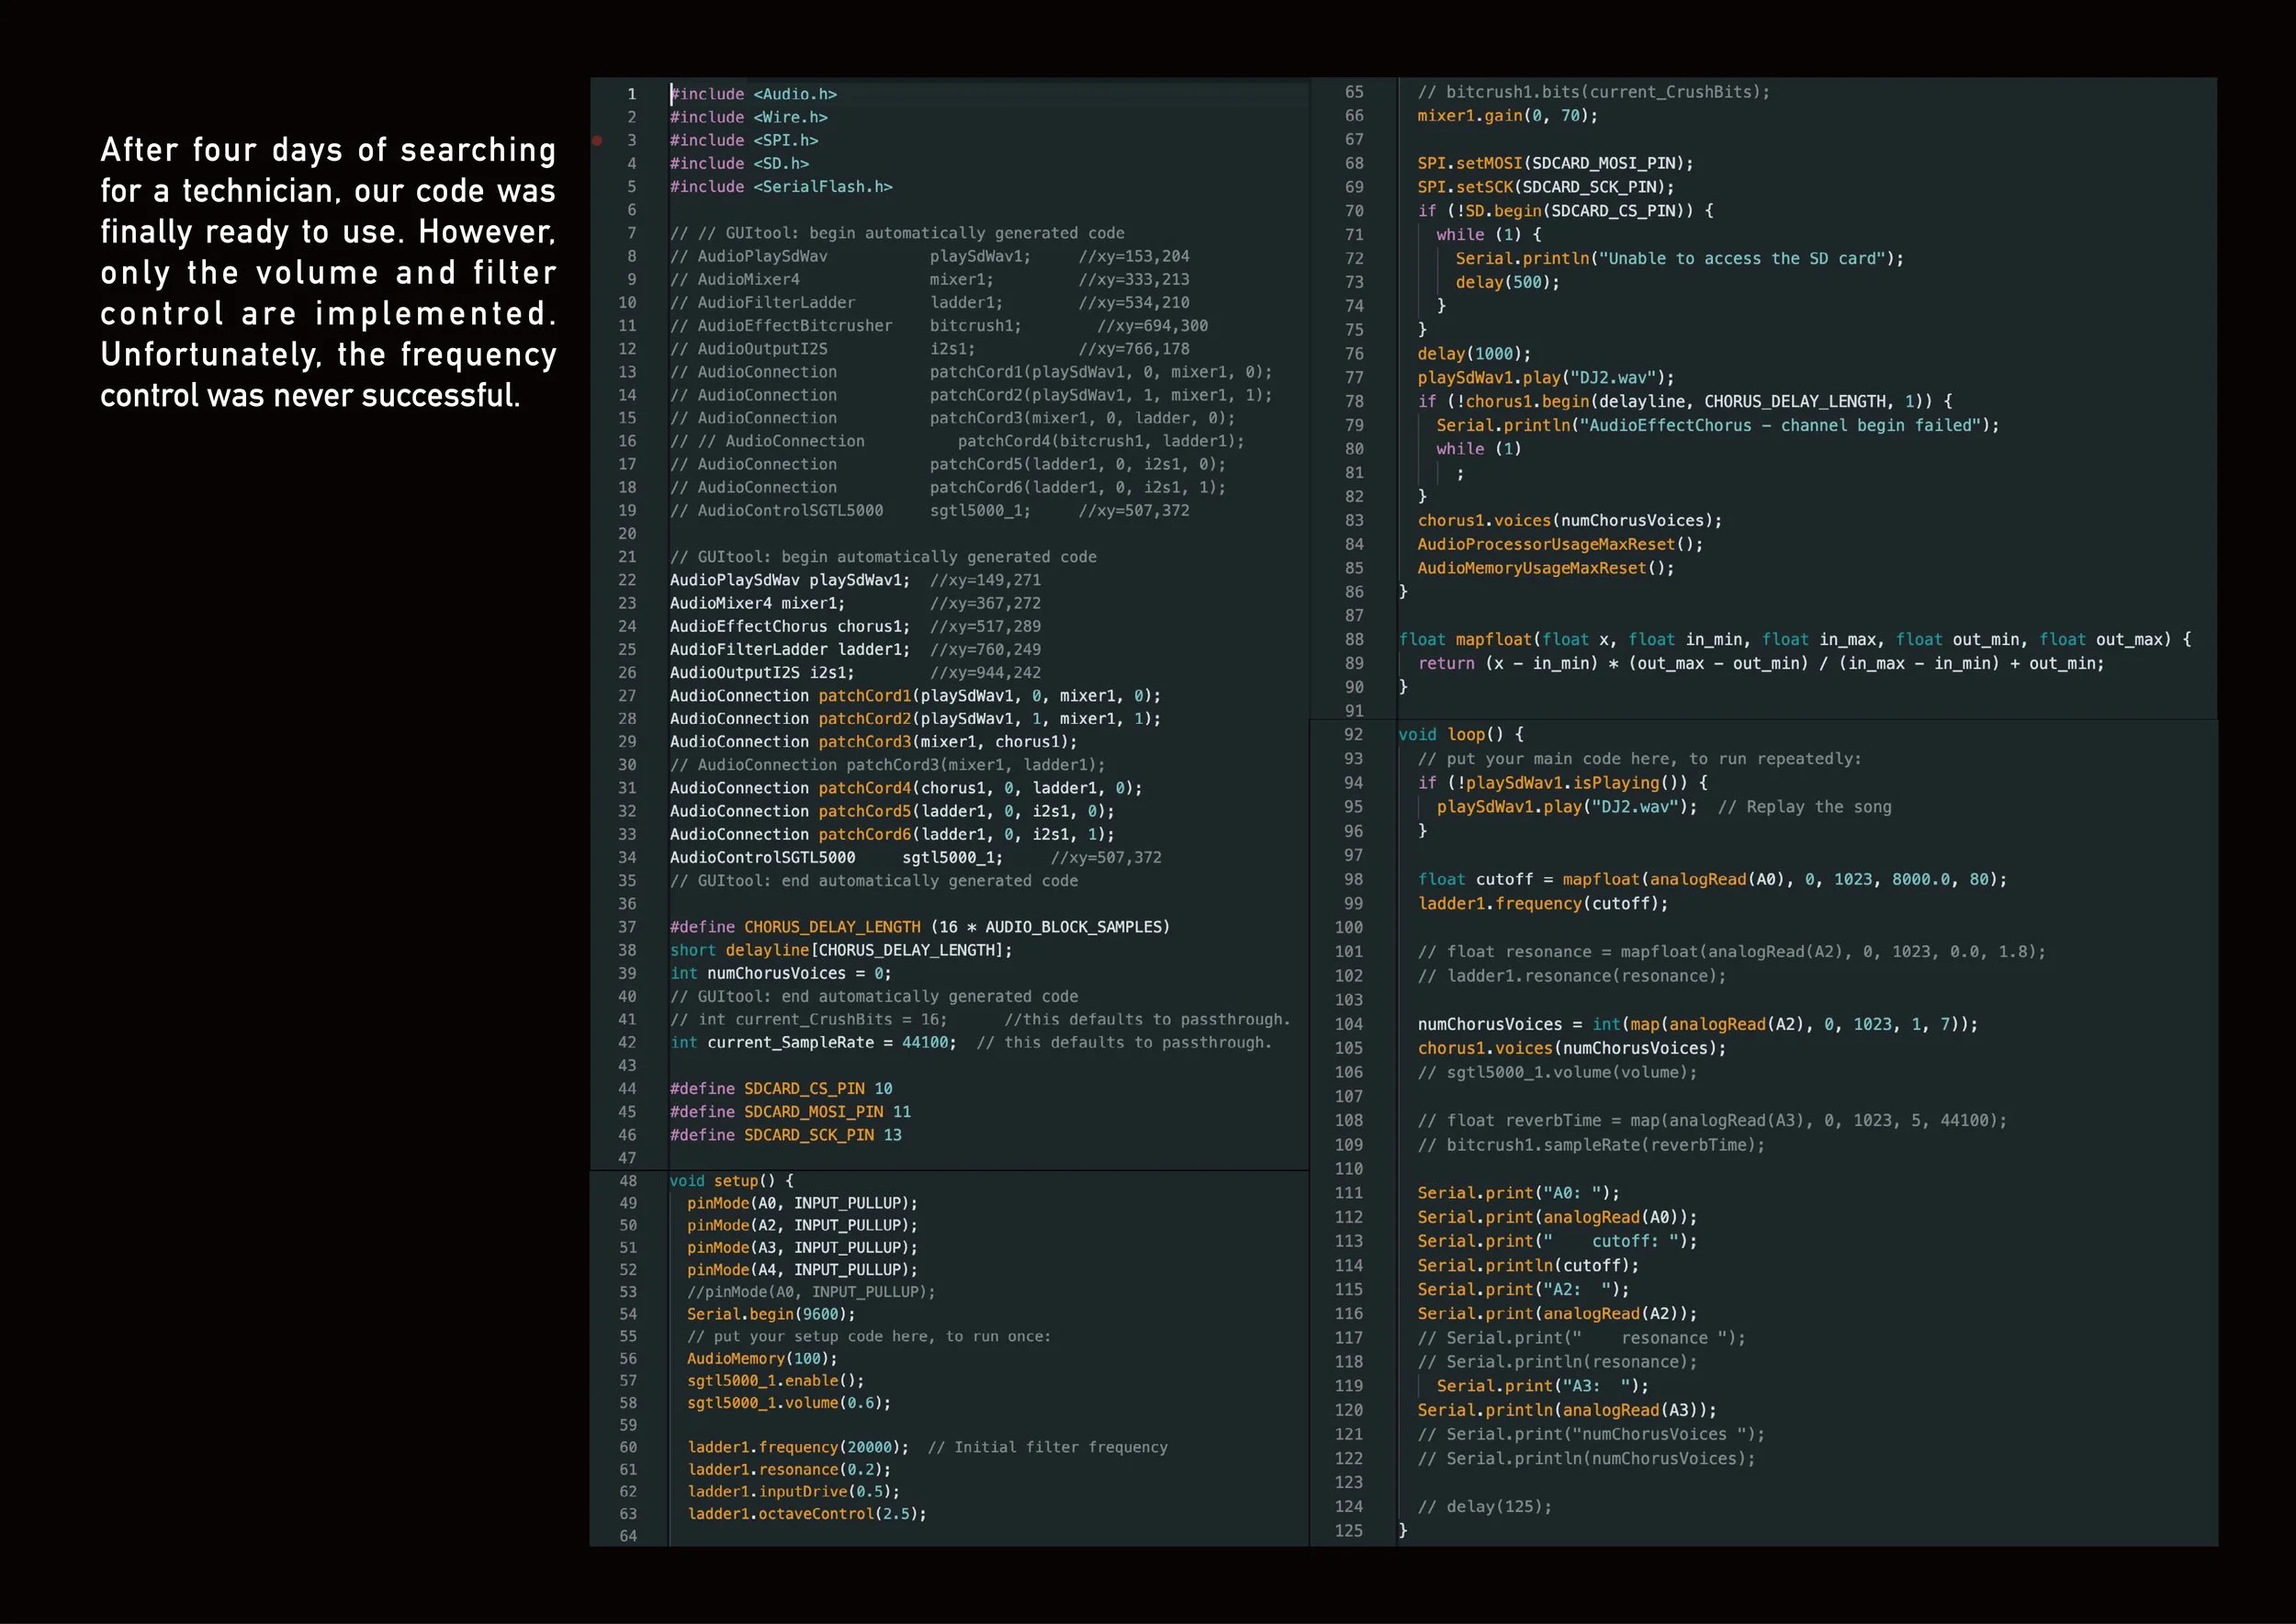Click the red breakpoint dot beside line 3

tap(597, 140)
